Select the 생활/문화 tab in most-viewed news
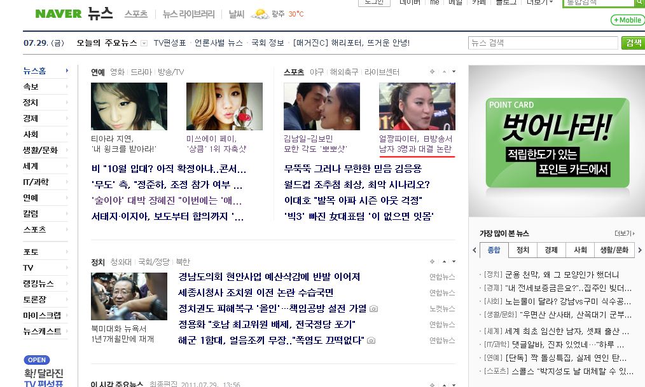This screenshot has width=645, height=387. pyautogui.click(x=613, y=250)
